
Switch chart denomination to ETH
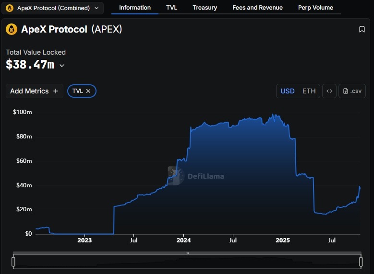point(309,91)
